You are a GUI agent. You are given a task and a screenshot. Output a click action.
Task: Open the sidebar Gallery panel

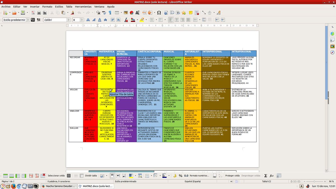tap(332, 46)
